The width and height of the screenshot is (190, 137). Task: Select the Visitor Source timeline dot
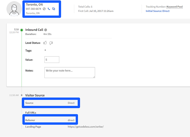coord(22,95)
